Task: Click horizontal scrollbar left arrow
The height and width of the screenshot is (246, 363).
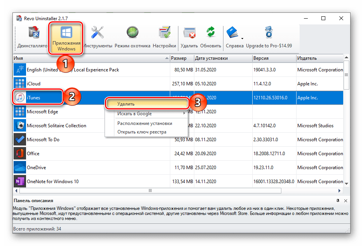Action: [x=16, y=191]
